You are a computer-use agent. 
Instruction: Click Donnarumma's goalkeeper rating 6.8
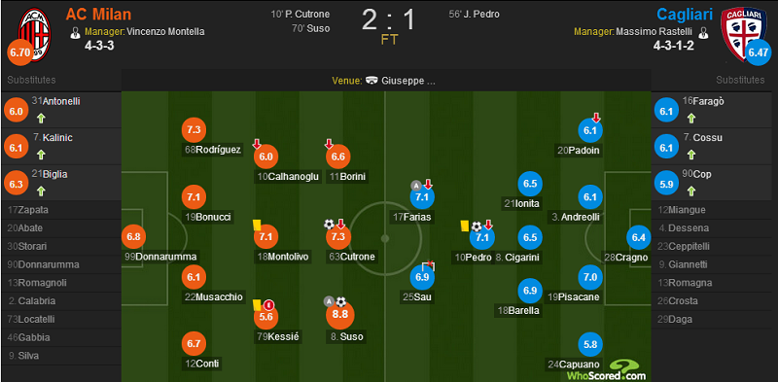point(133,236)
